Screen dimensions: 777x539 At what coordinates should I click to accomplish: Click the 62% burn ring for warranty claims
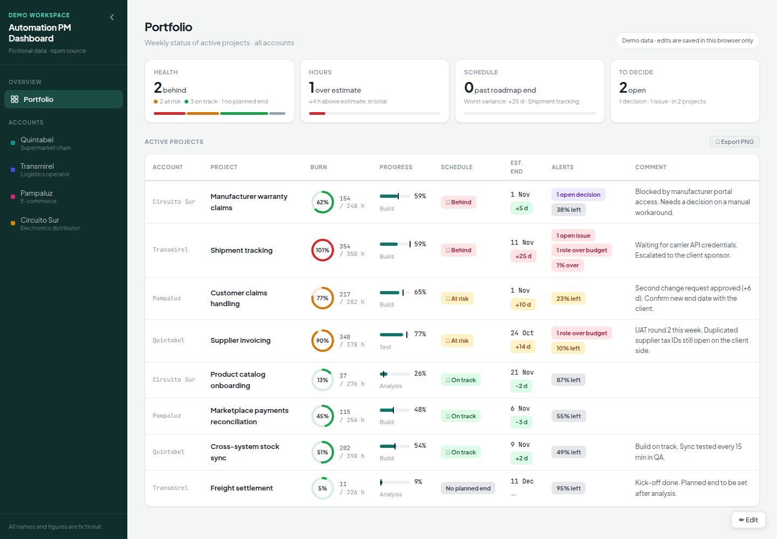pyautogui.click(x=323, y=202)
